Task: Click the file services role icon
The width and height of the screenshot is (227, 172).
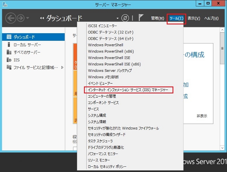Action: [9, 67]
